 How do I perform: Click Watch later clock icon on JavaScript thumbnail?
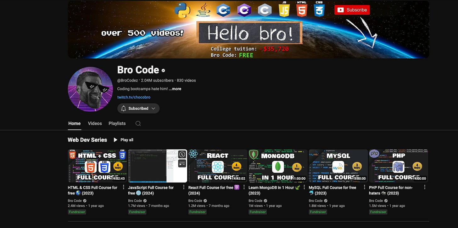[182, 154]
